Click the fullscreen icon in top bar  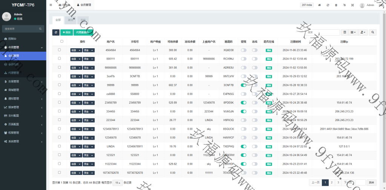(352, 5)
